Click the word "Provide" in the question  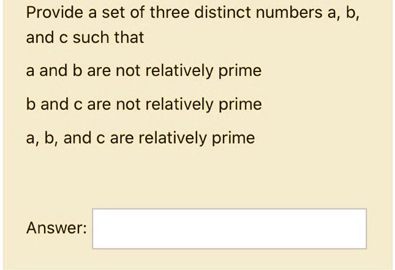point(55,12)
